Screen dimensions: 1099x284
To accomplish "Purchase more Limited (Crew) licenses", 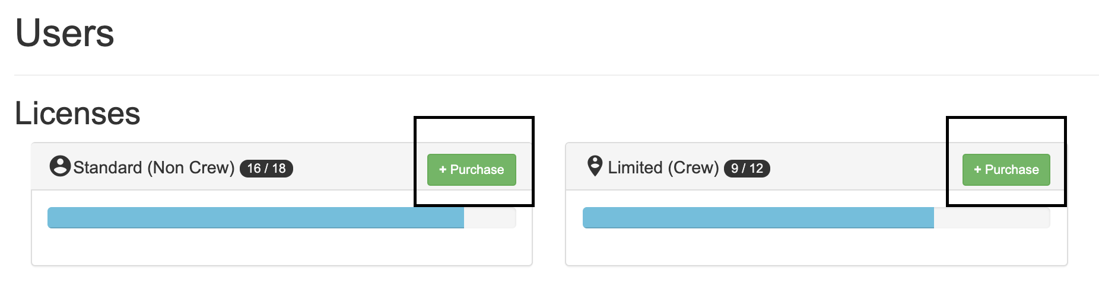I will [1006, 170].
